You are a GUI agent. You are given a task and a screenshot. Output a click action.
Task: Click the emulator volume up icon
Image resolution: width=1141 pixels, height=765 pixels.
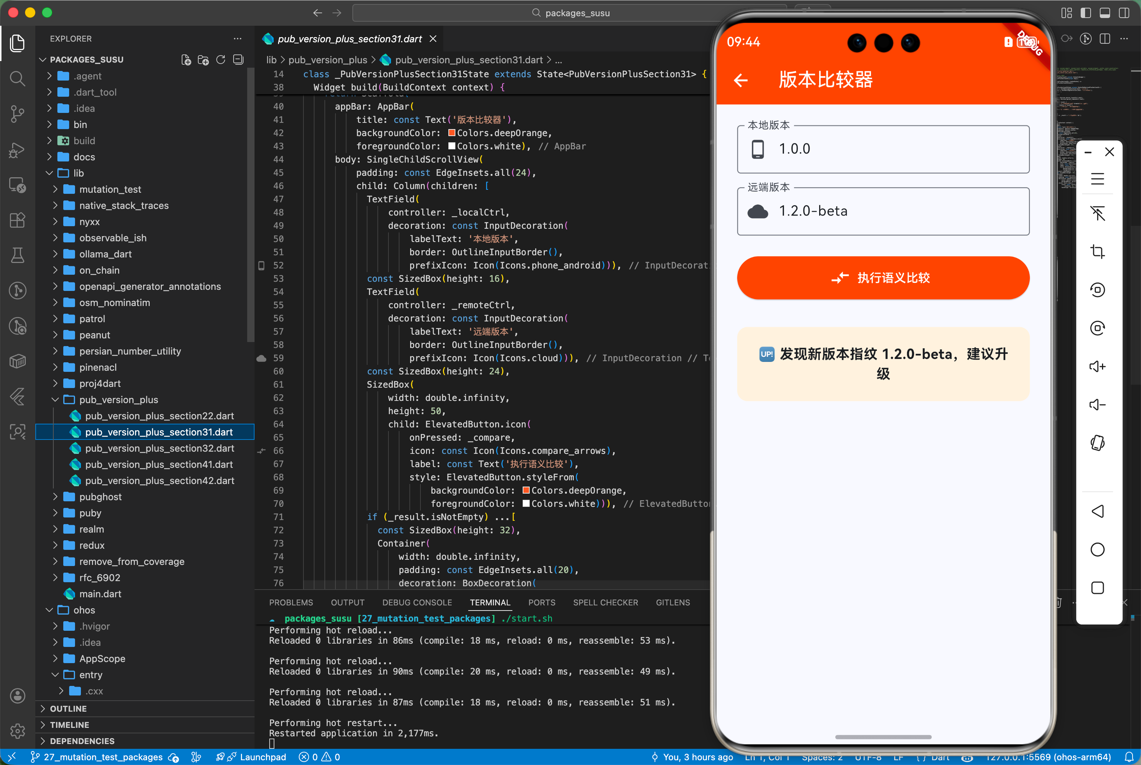coord(1097,366)
